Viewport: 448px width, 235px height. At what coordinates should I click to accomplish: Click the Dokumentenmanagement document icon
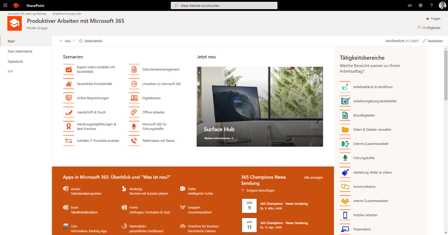[134, 70]
